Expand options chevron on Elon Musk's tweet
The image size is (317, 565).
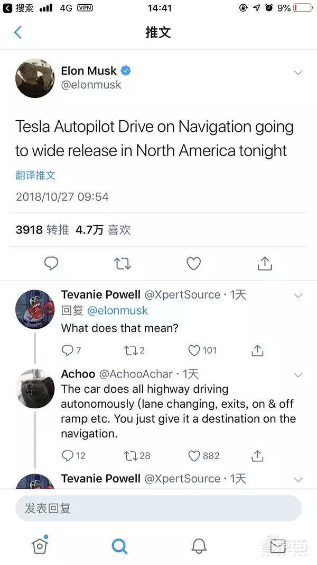(298, 73)
